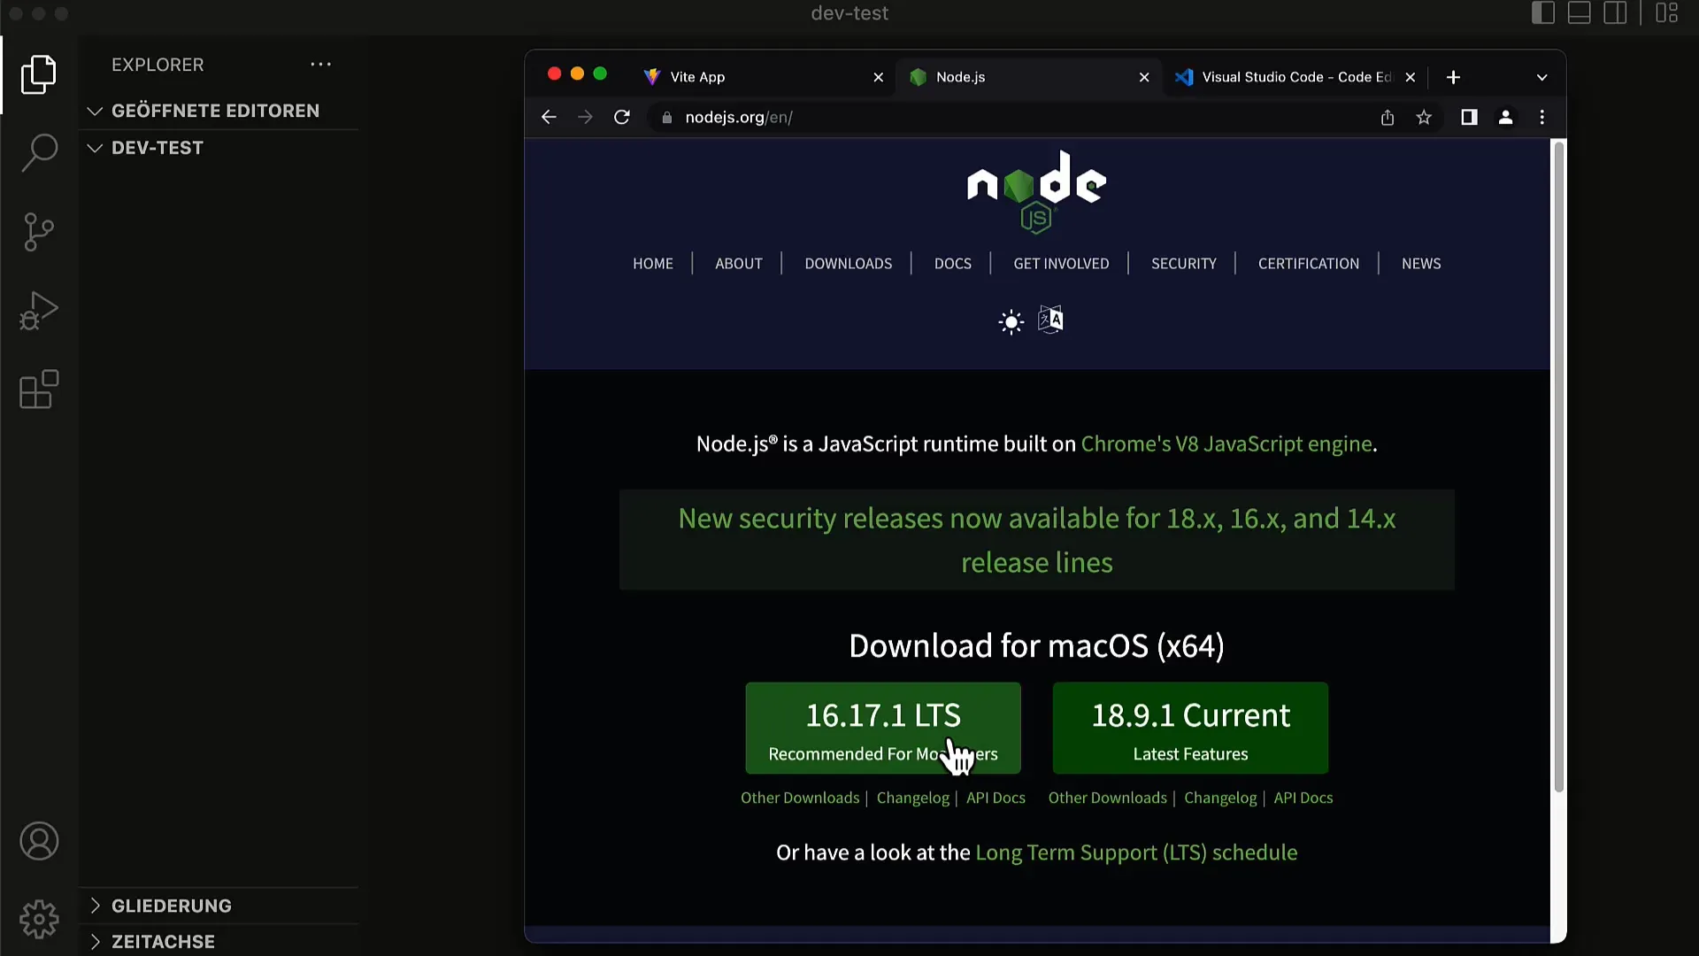Toggle light/dark theme sun icon
The image size is (1699, 956).
1011,321
